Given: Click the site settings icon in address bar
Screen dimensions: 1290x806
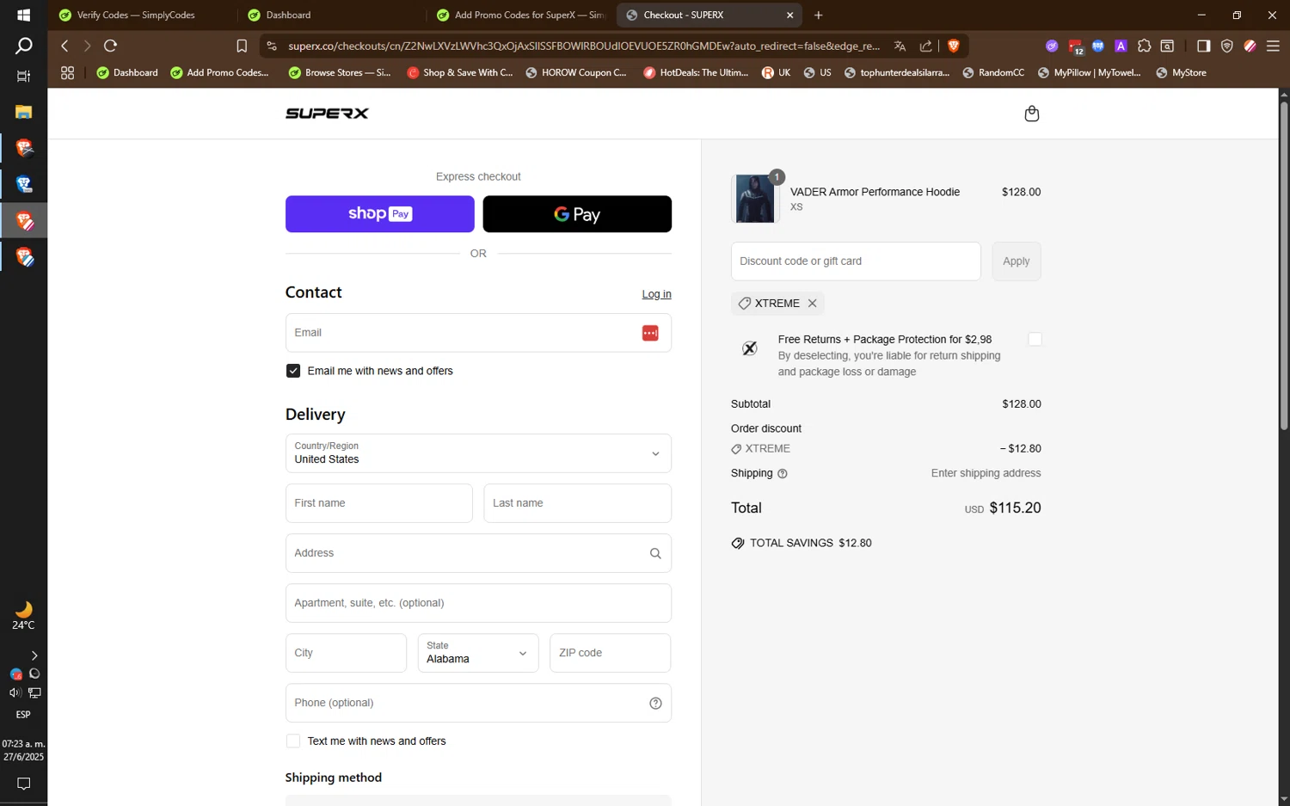Looking at the screenshot, I should [272, 46].
